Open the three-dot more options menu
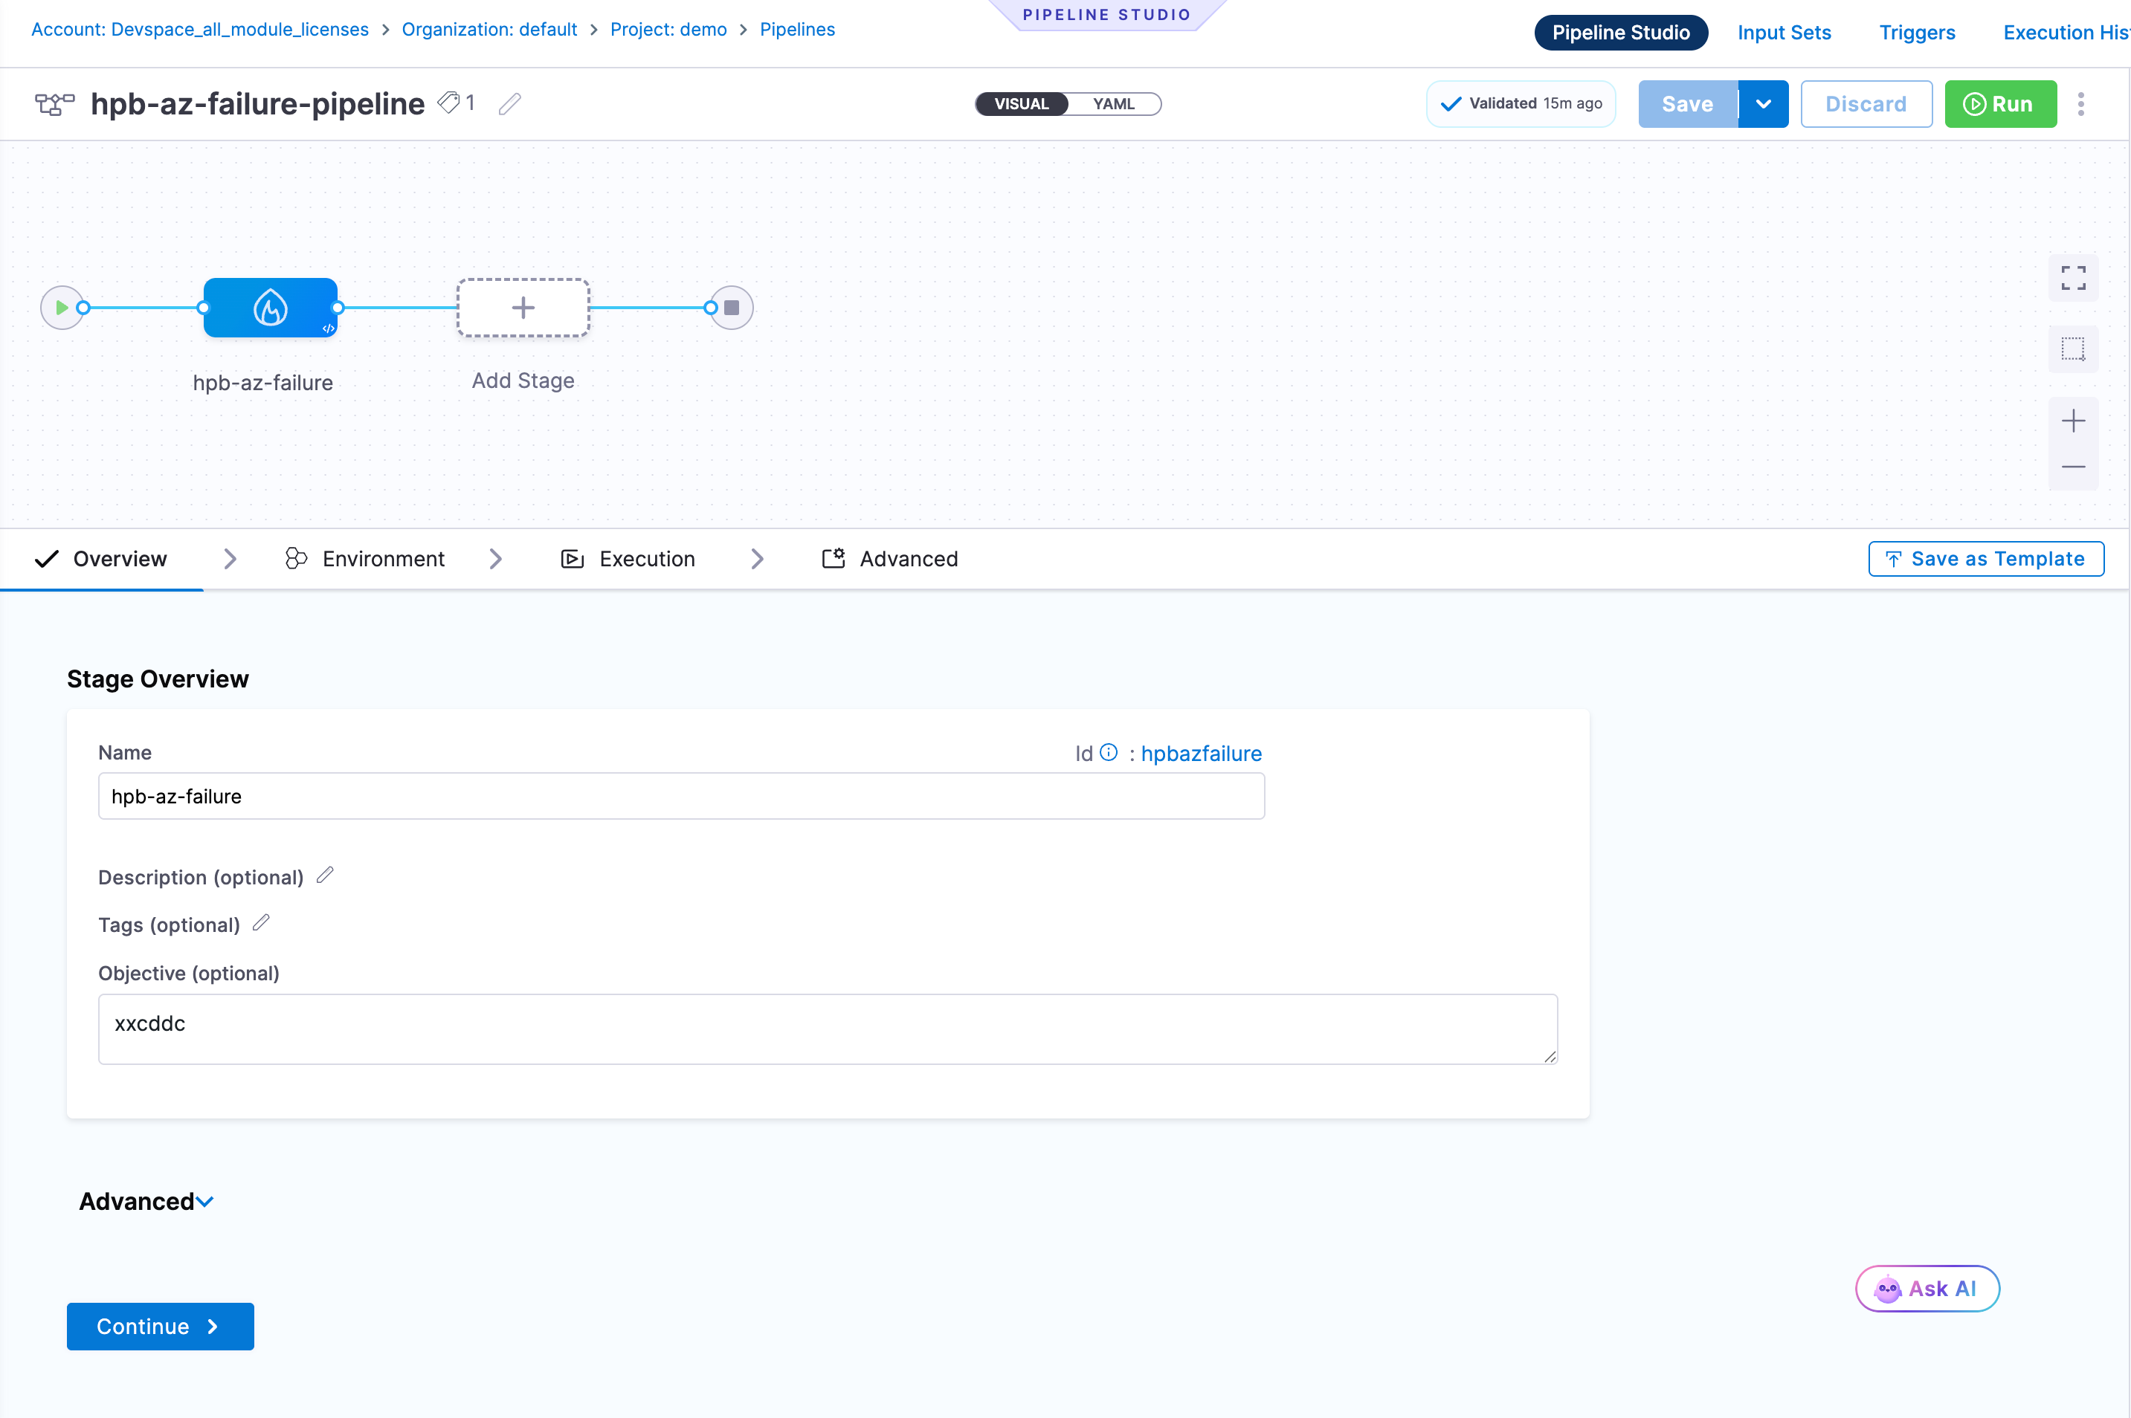 pos(2080,104)
